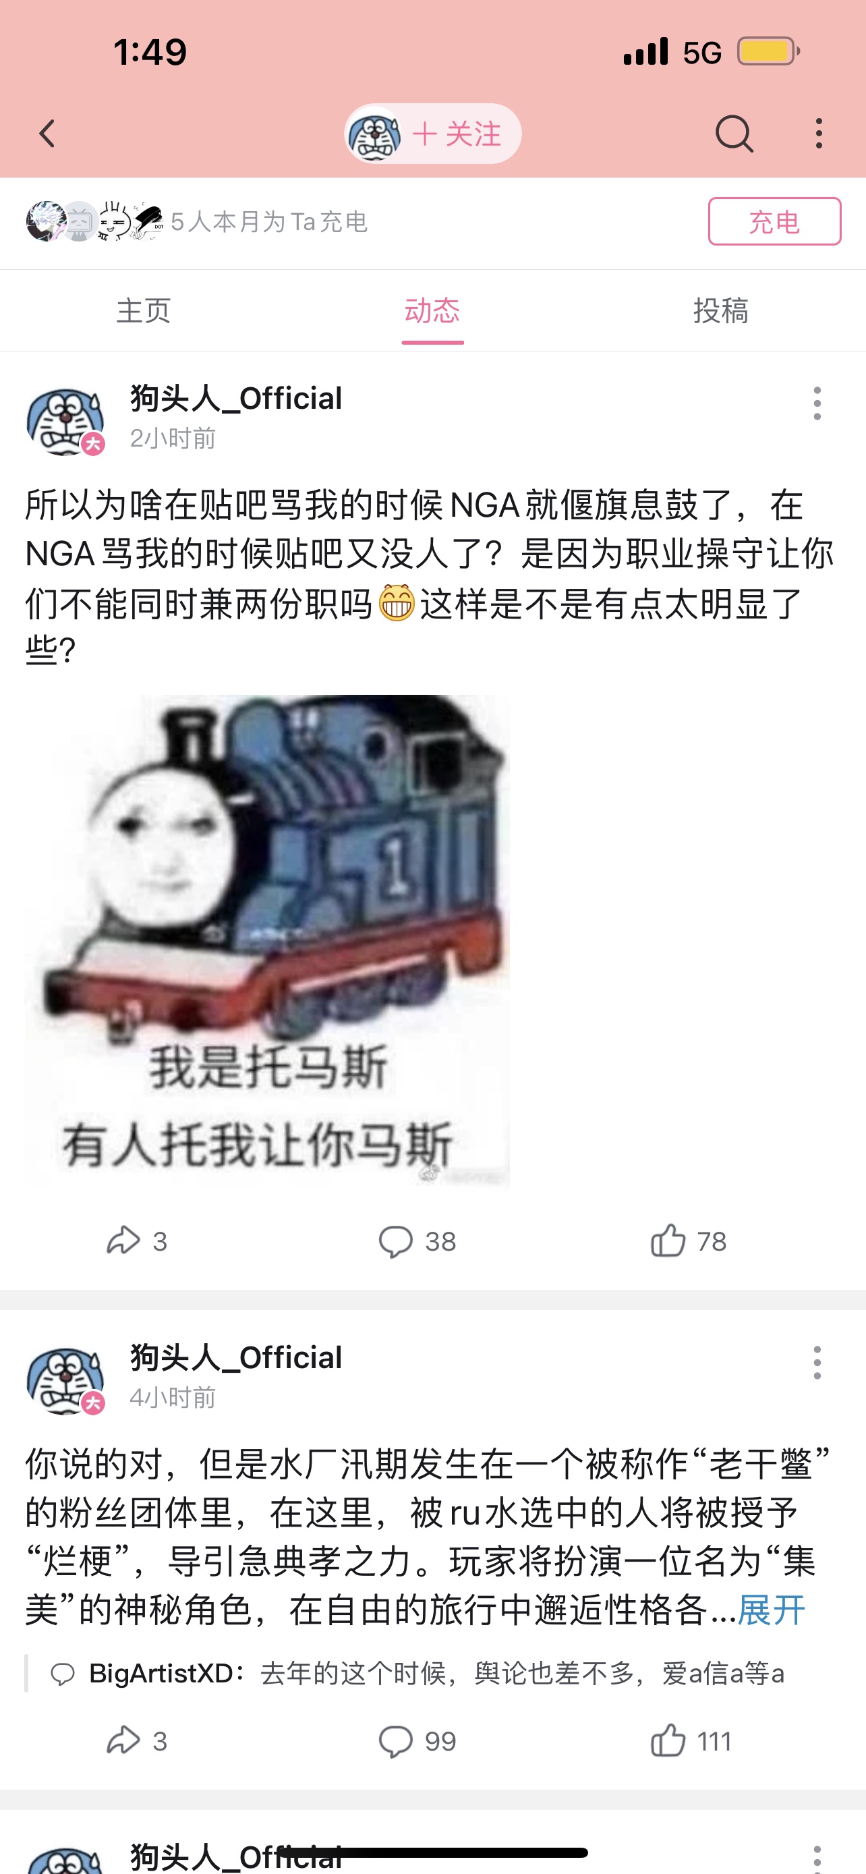Open options menu for the 2小时前 post
Image resolution: width=866 pixels, height=1874 pixels.
817,403
